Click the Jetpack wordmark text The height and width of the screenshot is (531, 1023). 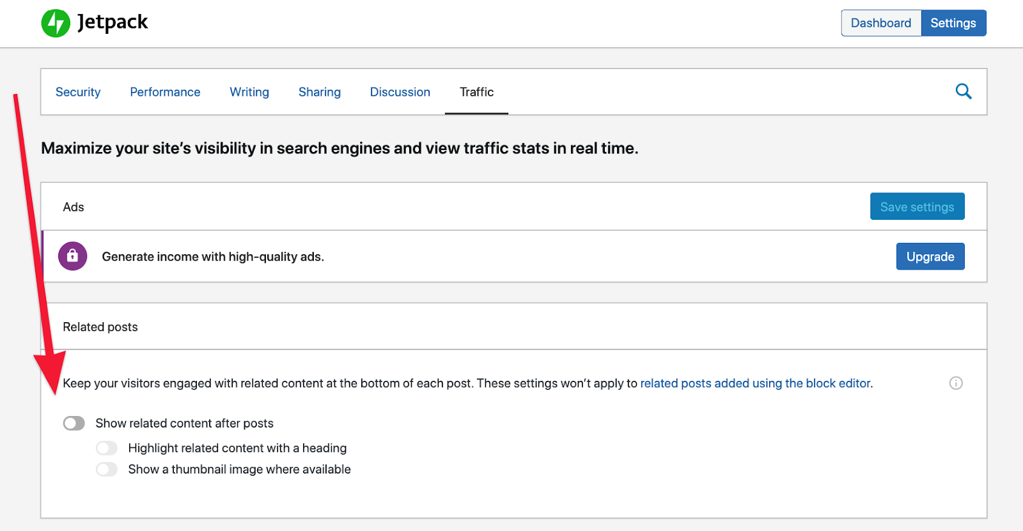[113, 22]
